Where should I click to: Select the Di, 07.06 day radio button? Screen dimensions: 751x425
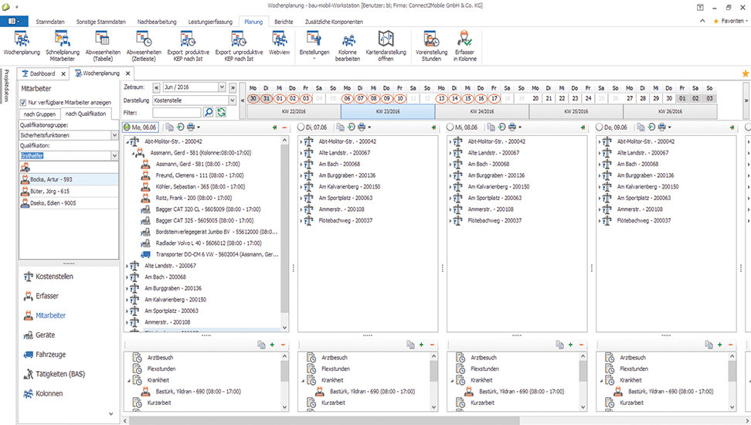[302, 127]
